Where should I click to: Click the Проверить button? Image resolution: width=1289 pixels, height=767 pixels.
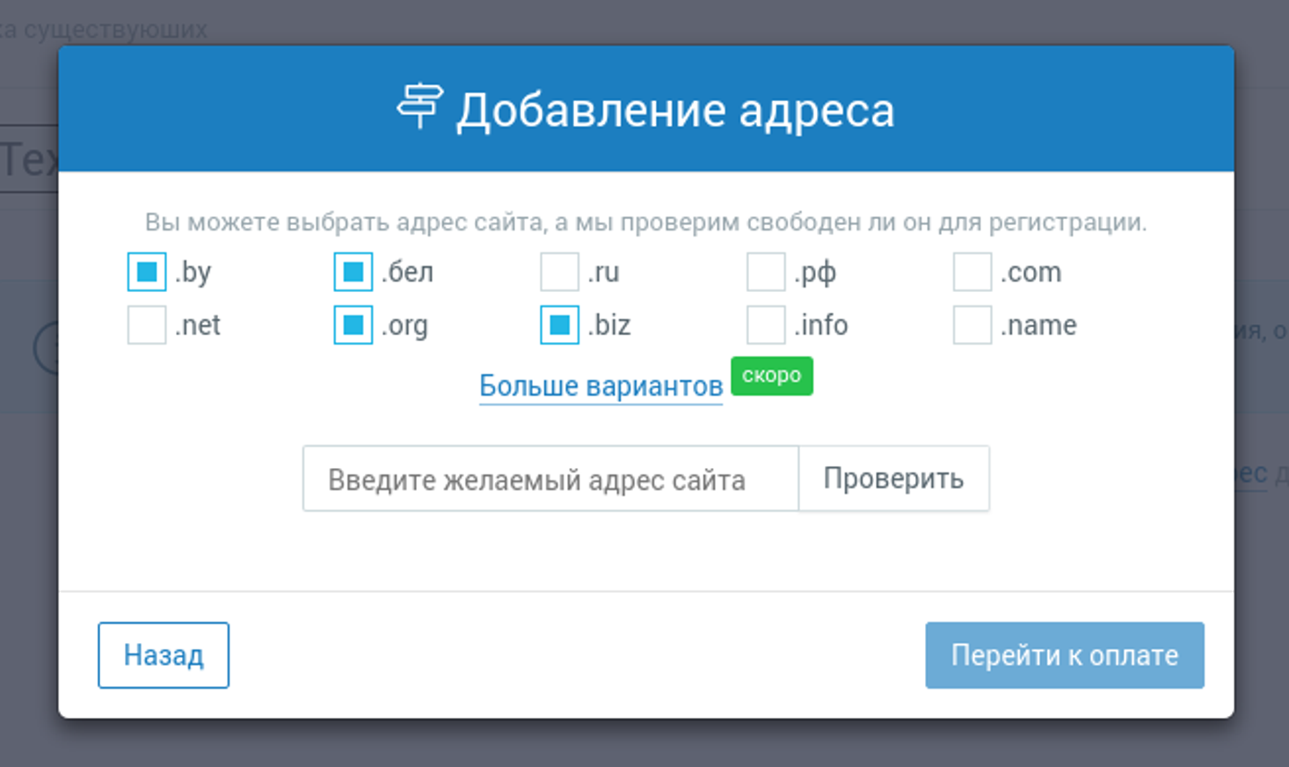click(x=893, y=478)
